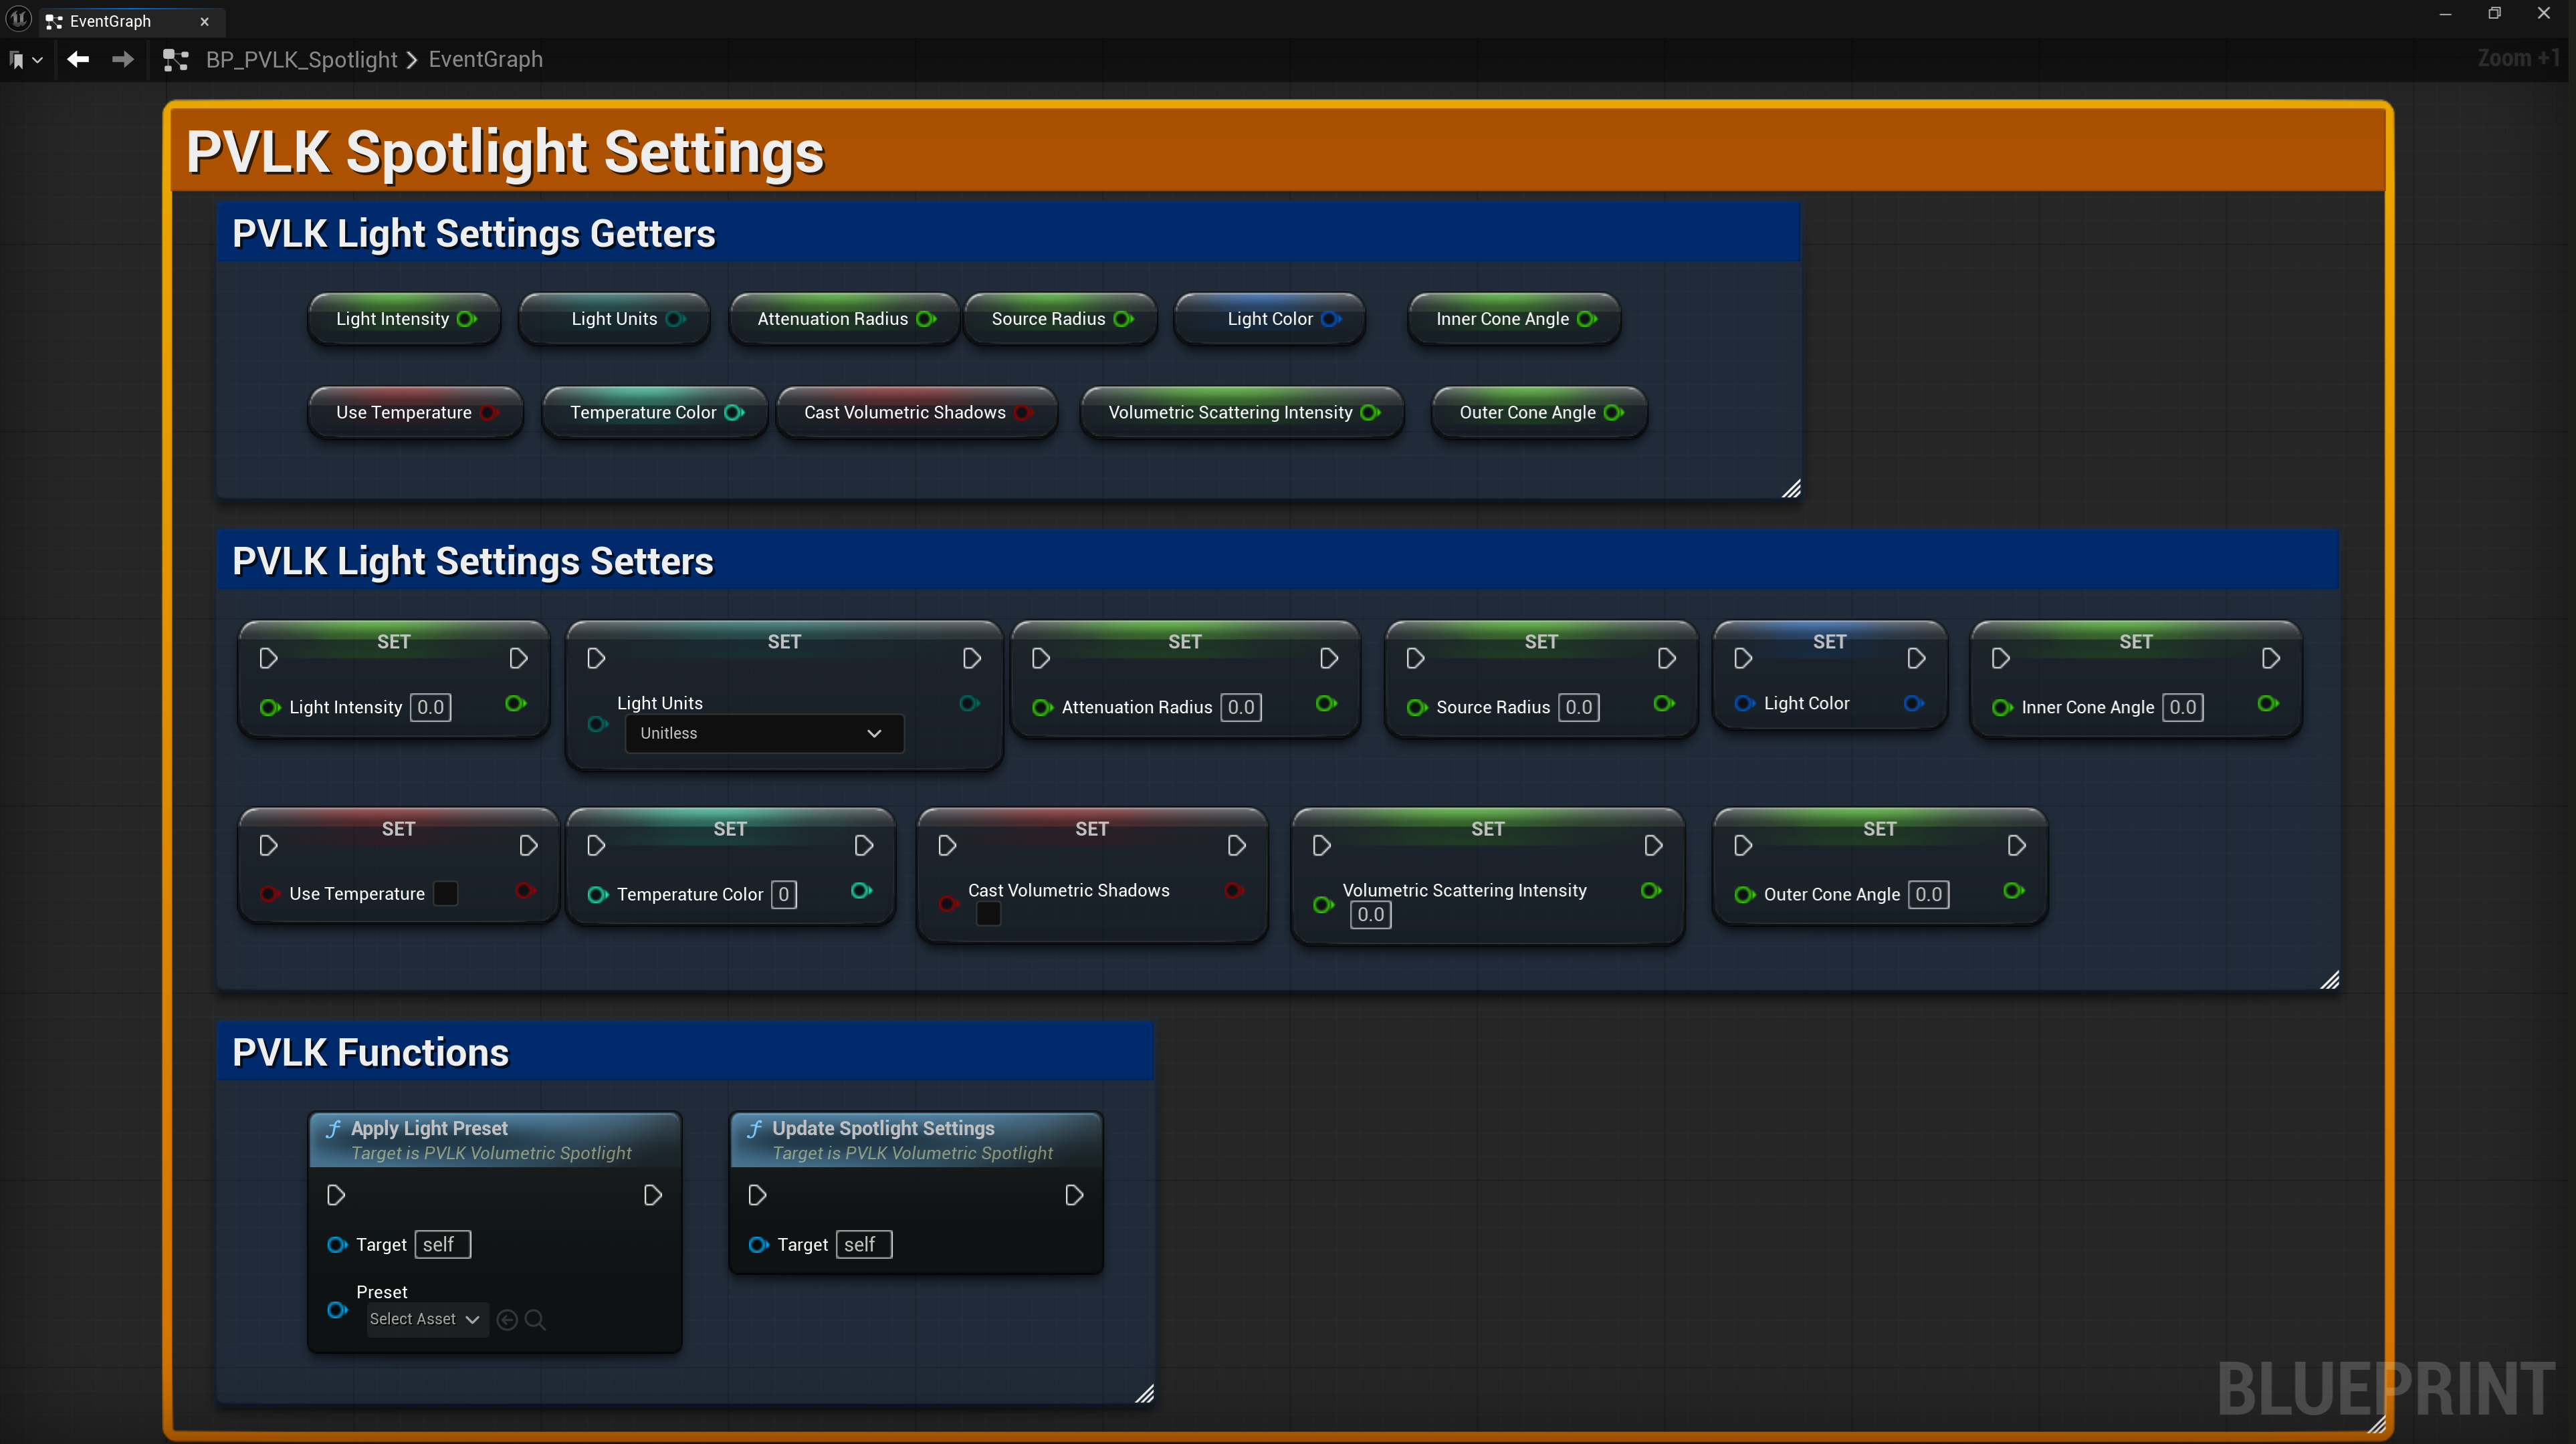
Task: Edit the Outer Cone Angle setter value field
Action: (x=1928, y=894)
